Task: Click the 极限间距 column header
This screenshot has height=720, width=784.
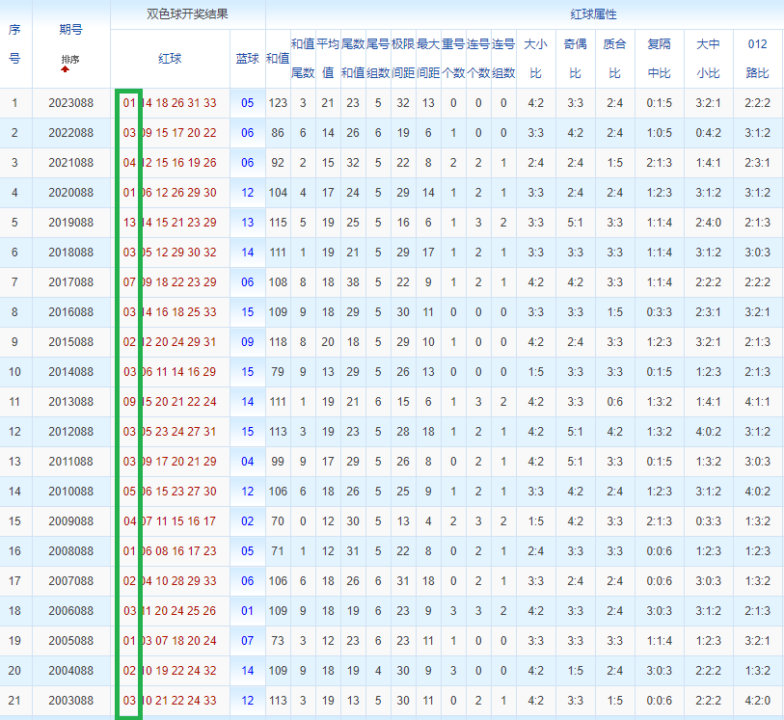Action: coord(403,59)
